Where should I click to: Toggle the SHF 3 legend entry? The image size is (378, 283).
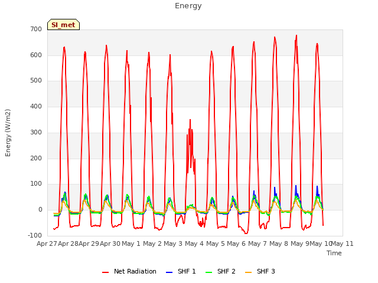click(x=260, y=271)
